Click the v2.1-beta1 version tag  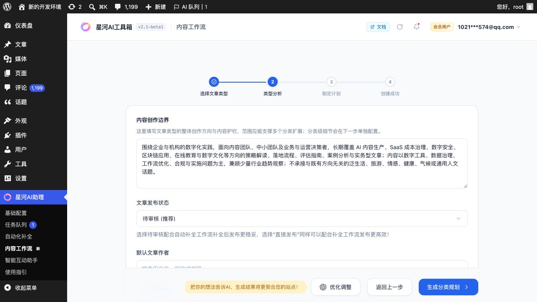(151, 27)
